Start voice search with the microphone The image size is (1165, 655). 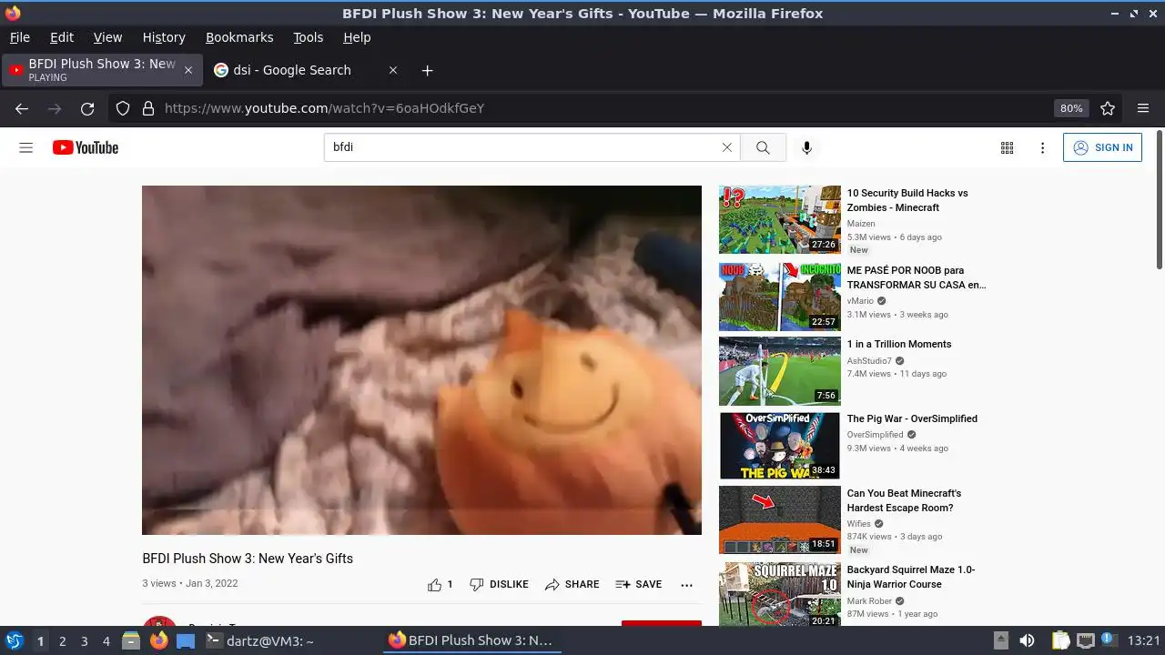click(806, 147)
